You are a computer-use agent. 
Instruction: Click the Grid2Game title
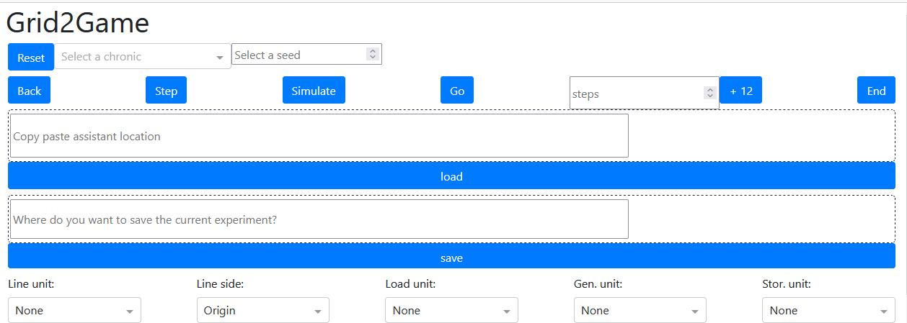click(78, 23)
